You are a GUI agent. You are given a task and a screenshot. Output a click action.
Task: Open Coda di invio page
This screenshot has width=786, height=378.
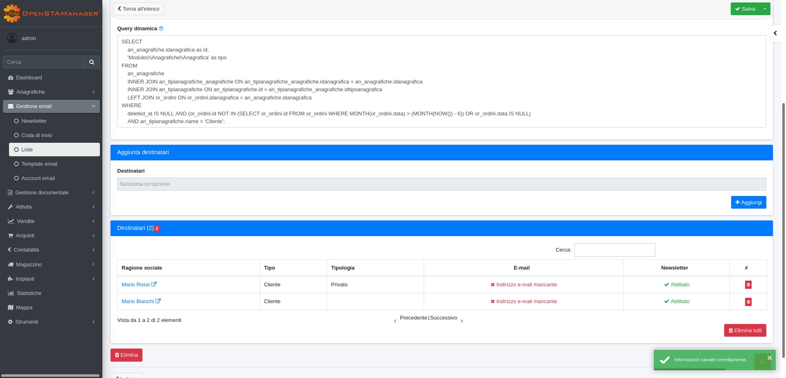coord(37,135)
